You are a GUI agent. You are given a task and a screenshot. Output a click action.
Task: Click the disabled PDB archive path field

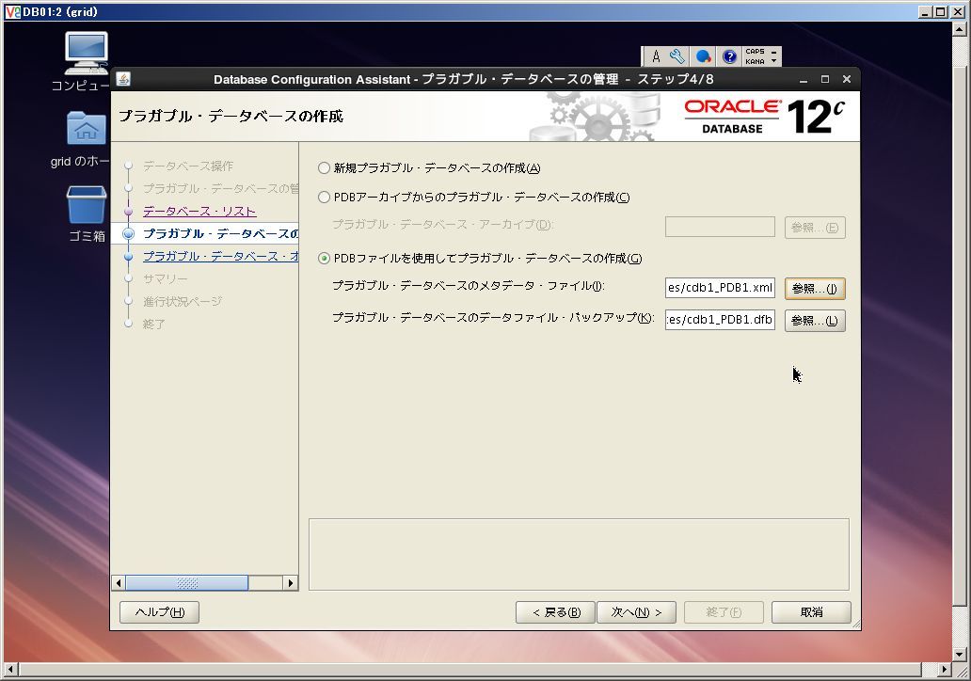point(720,227)
